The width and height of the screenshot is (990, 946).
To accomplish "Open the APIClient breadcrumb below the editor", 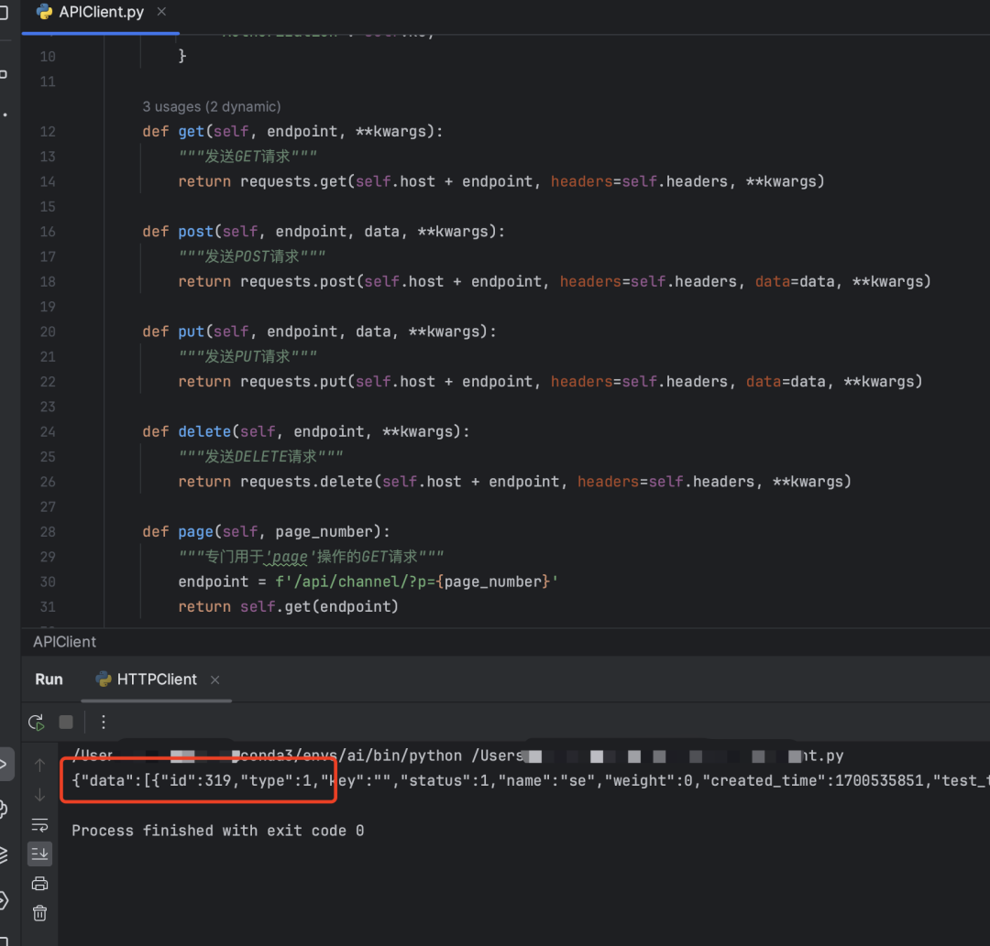I will (x=64, y=641).
